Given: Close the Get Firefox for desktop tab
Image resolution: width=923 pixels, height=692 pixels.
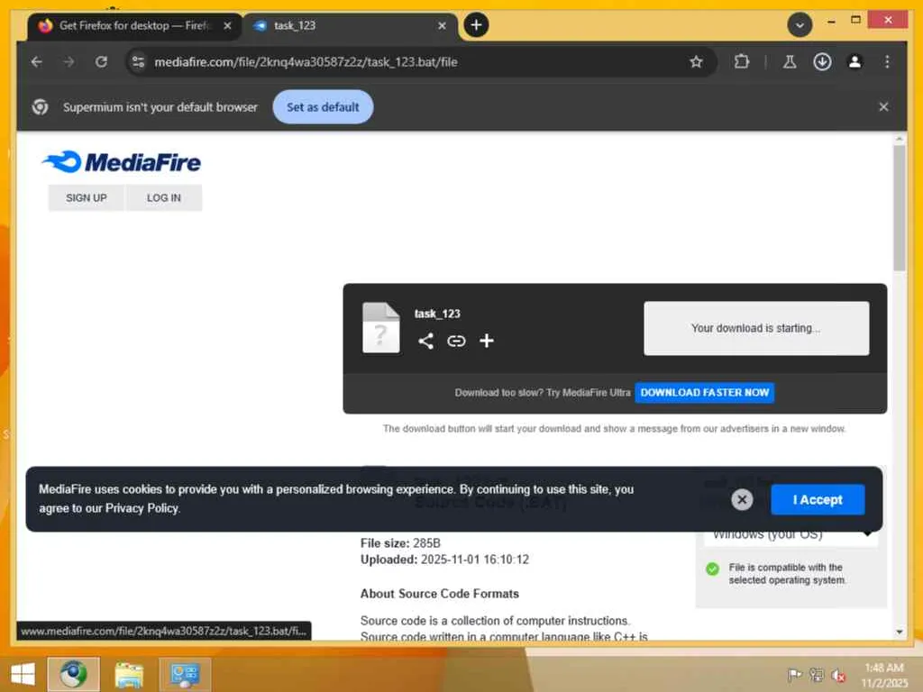Looking at the screenshot, I should click(x=227, y=26).
